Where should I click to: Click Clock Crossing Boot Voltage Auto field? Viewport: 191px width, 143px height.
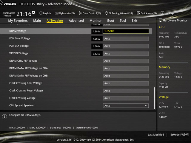pos(126,83)
